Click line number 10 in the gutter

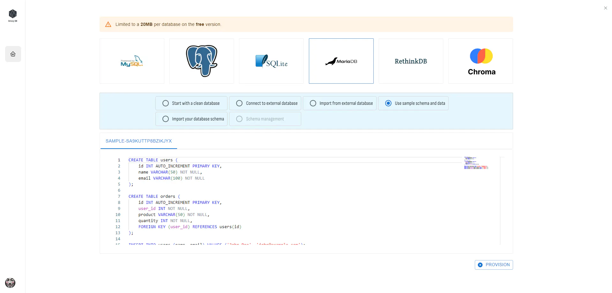coord(118,215)
